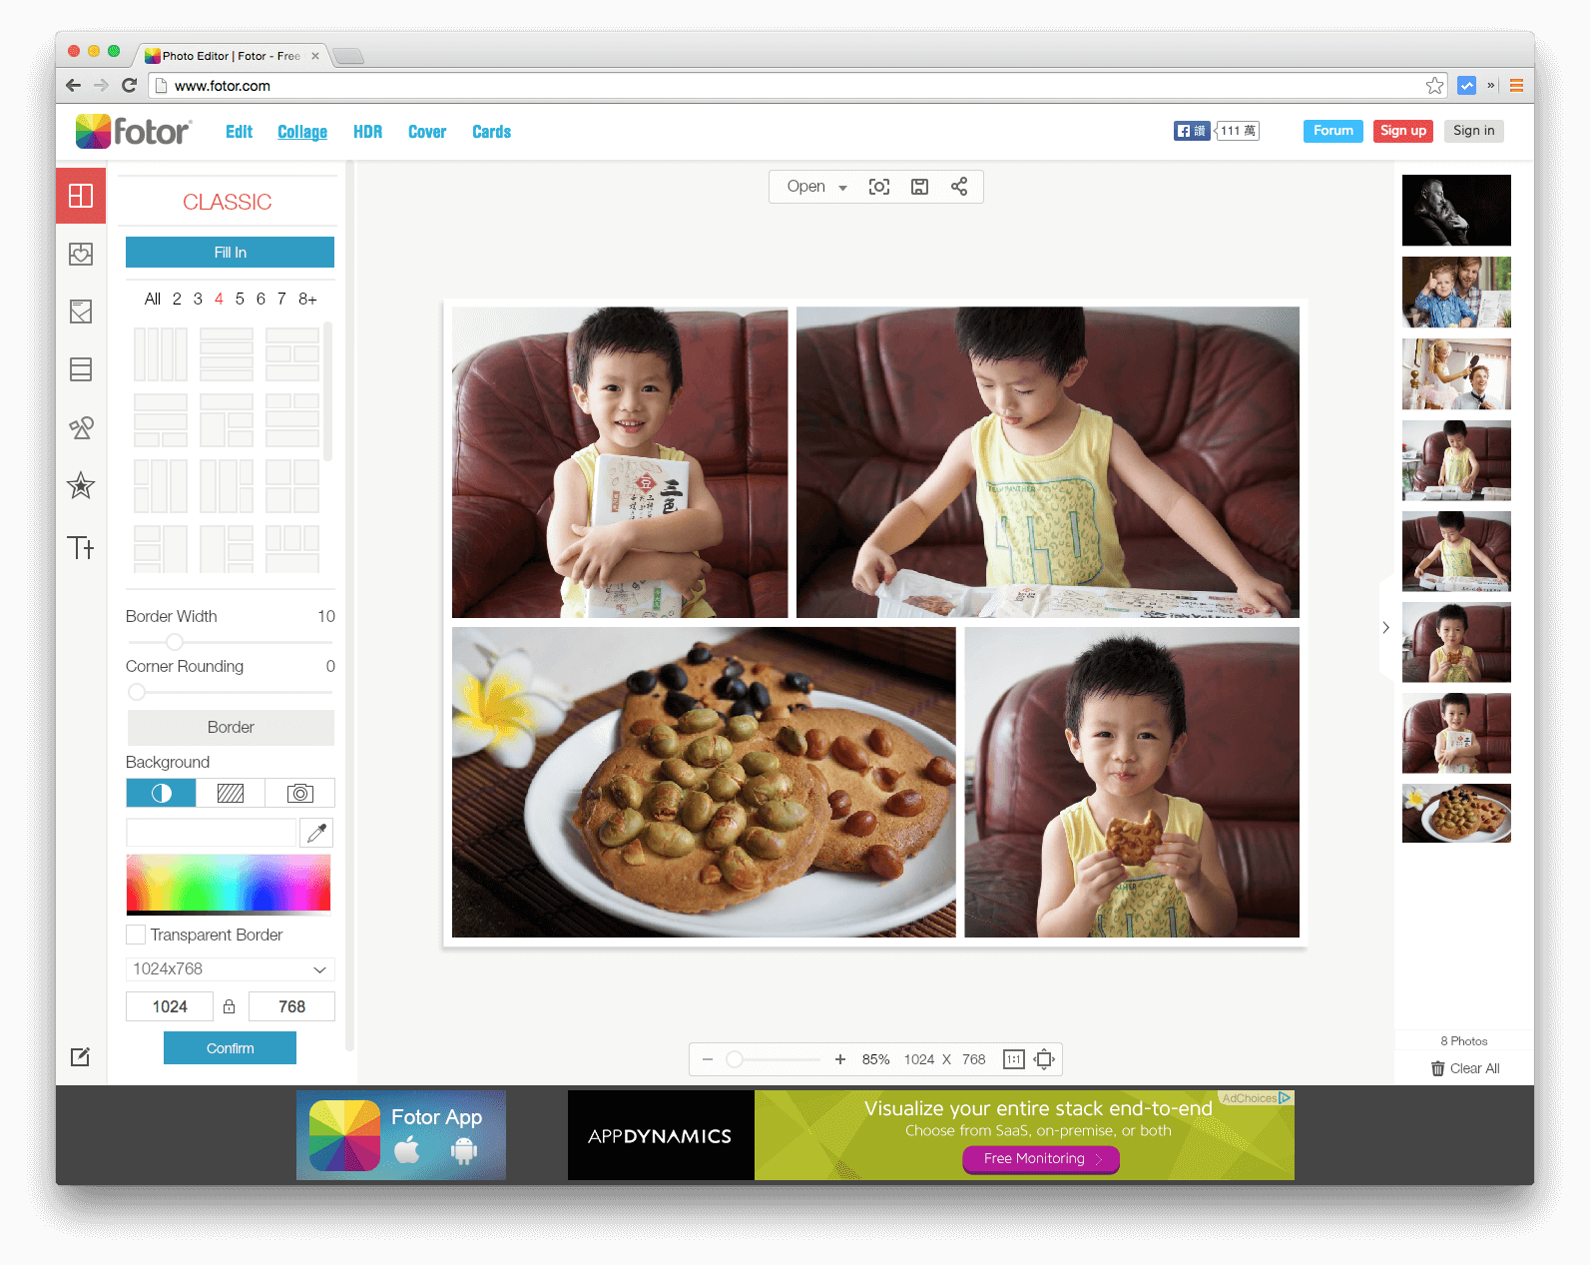Select photo background mode

[299, 793]
